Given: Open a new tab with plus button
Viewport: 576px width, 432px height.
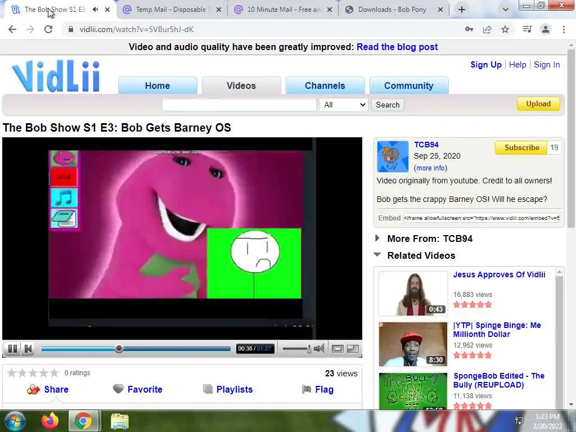Looking at the screenshot, I should coord(462,10).
